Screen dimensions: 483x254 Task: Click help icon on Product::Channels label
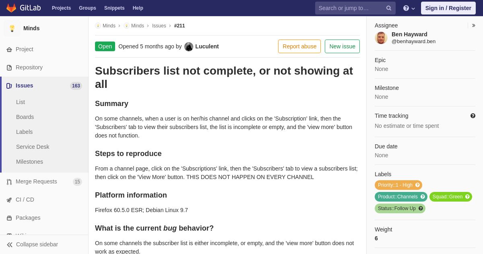click(x=423, y=197)
